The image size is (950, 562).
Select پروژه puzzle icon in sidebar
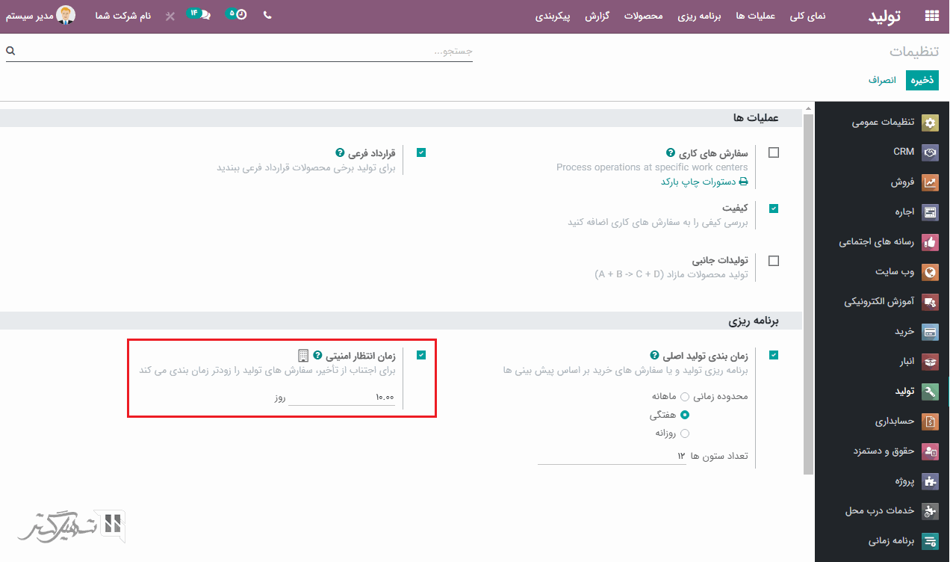930,481
